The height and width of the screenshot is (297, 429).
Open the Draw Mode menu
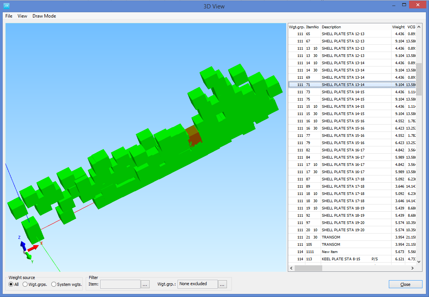tap(44, 16)
